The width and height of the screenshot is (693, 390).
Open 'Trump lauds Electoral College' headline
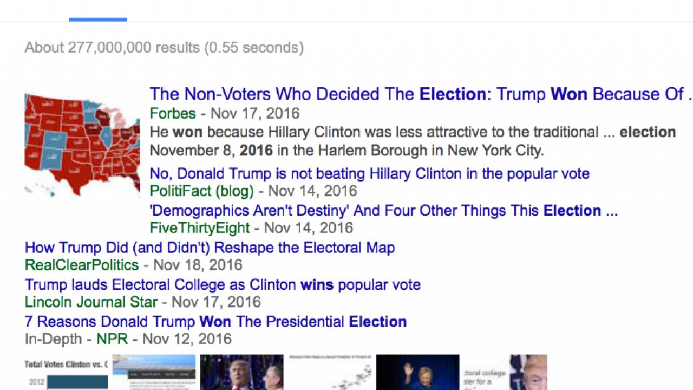coord(223,285)
